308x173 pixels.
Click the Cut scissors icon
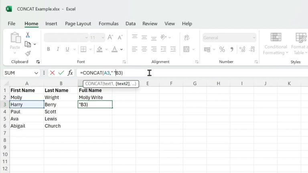point(28,35)
